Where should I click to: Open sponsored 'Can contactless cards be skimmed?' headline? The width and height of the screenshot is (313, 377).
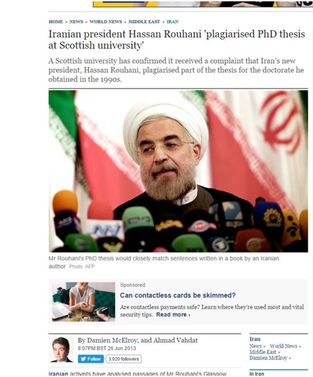[x=177, y=295]
